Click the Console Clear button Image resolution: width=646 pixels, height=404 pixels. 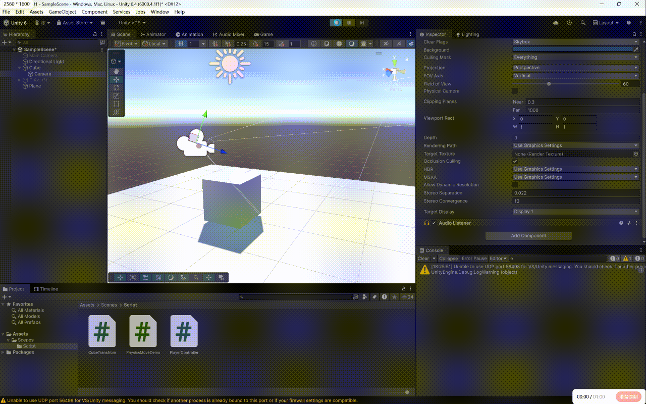coord(423,259)
